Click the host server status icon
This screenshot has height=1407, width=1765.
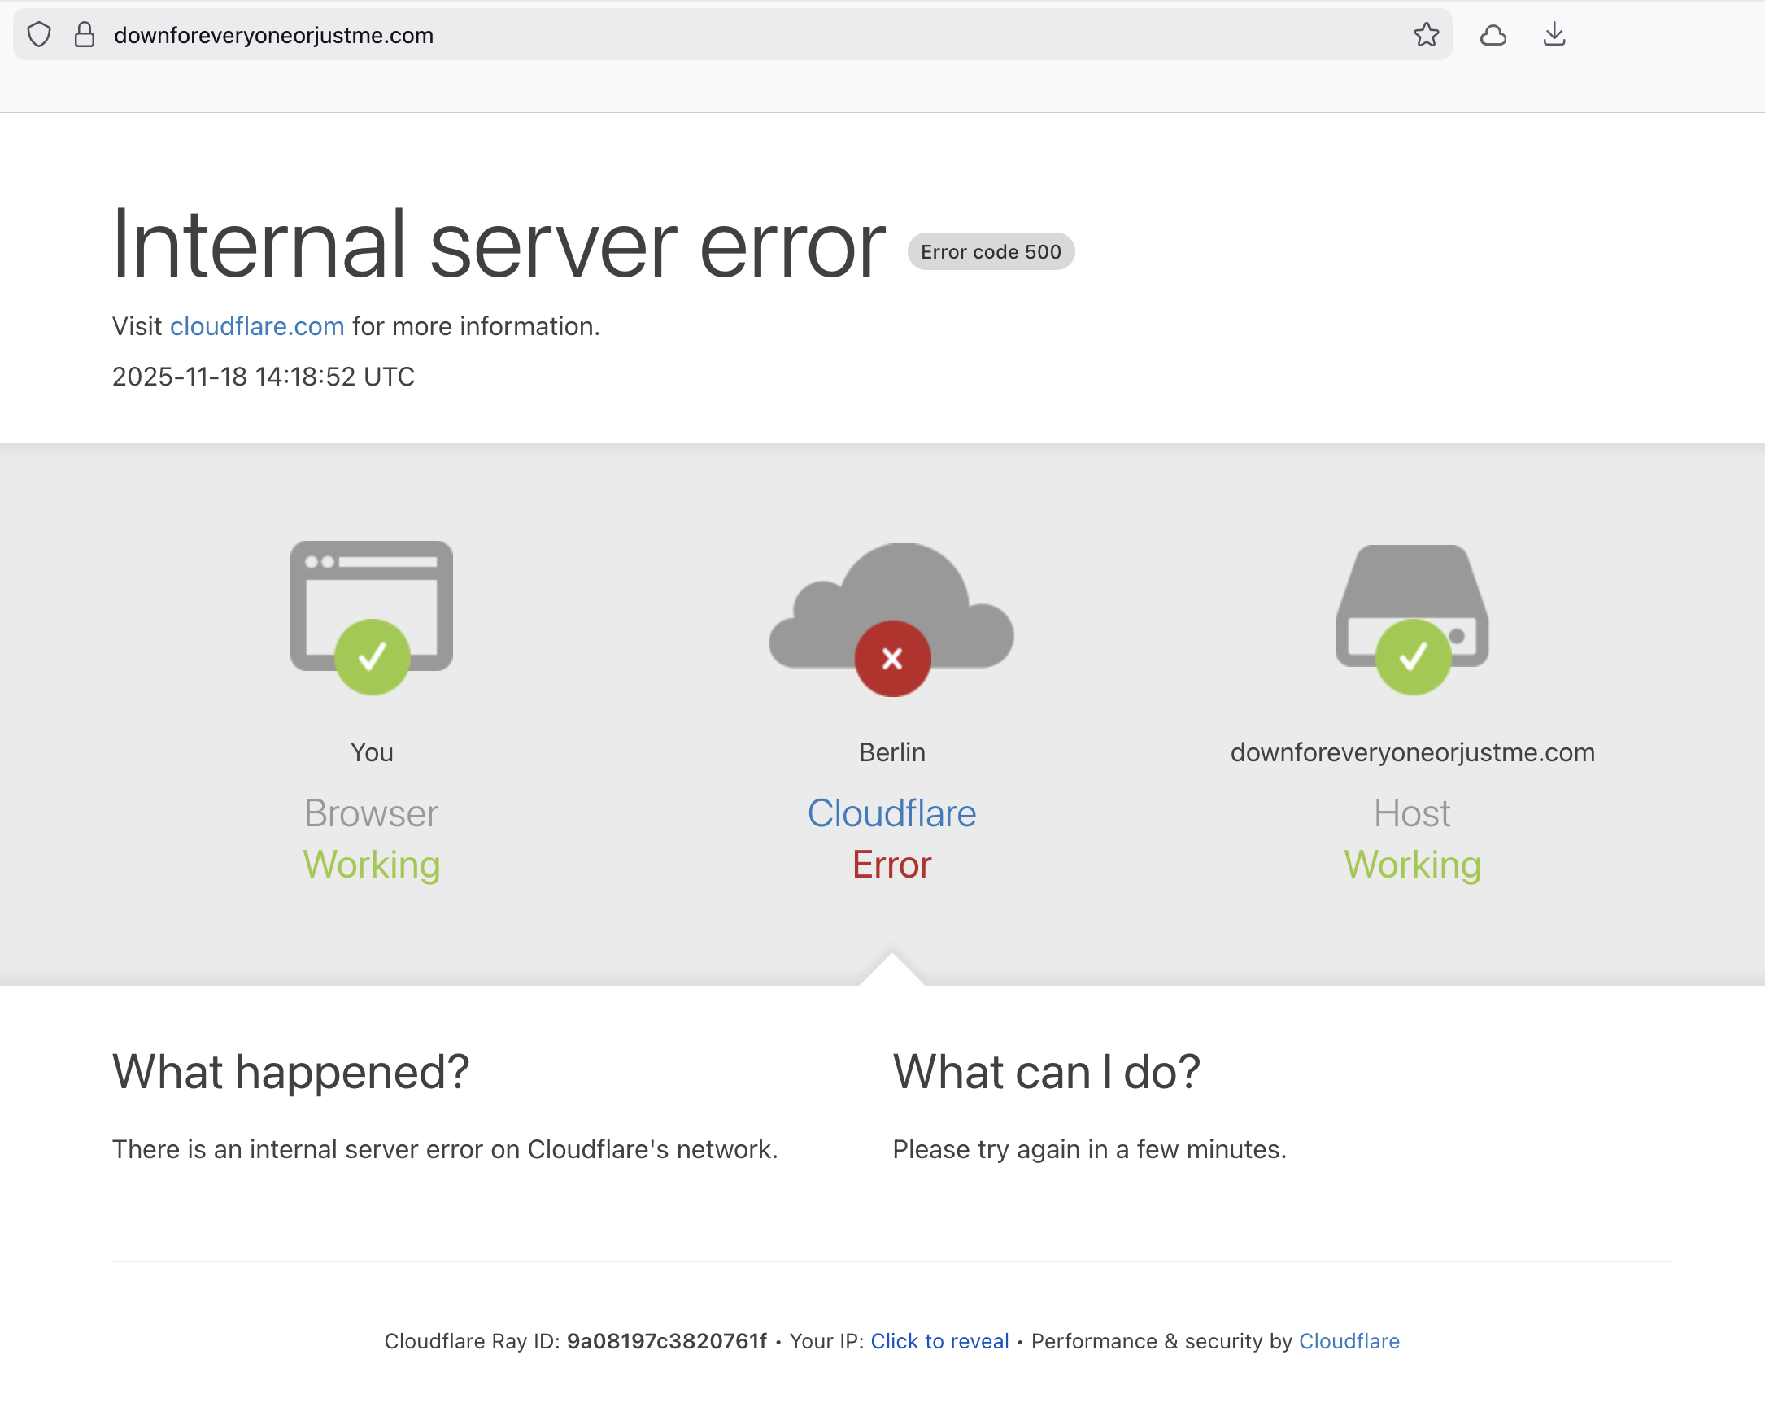tap(1411, 586)
